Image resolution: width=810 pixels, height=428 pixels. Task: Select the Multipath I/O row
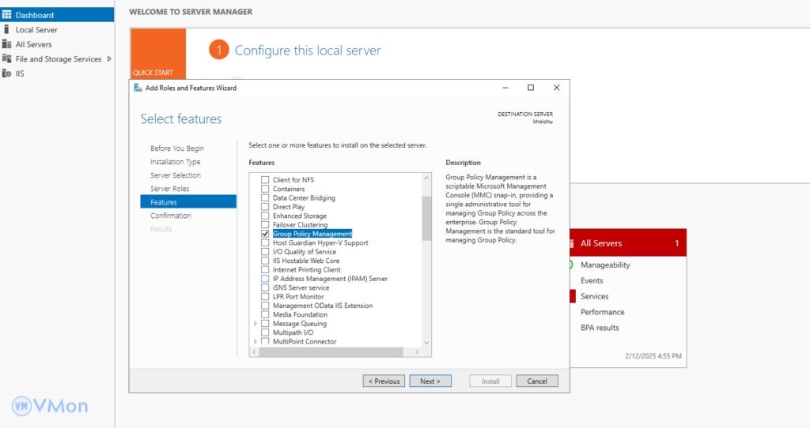click(x=293, y=332)
